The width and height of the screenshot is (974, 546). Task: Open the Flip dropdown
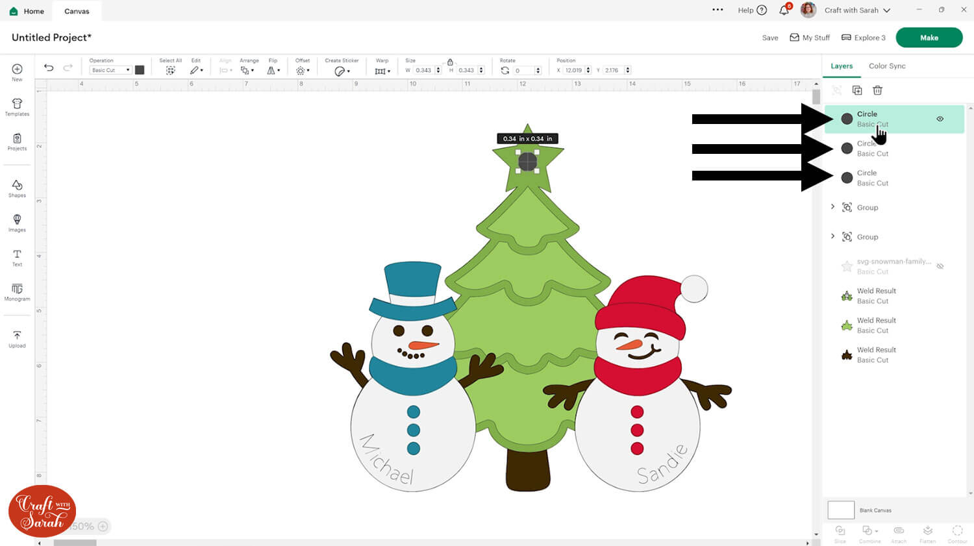(273, 70)
